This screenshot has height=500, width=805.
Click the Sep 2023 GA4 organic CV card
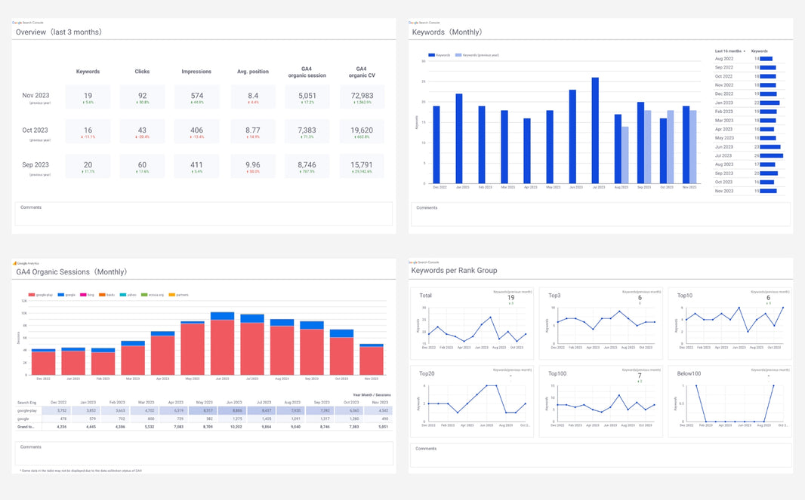tap(362, 167)
